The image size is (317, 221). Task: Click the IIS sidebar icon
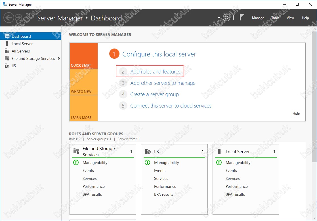point(7,66)
